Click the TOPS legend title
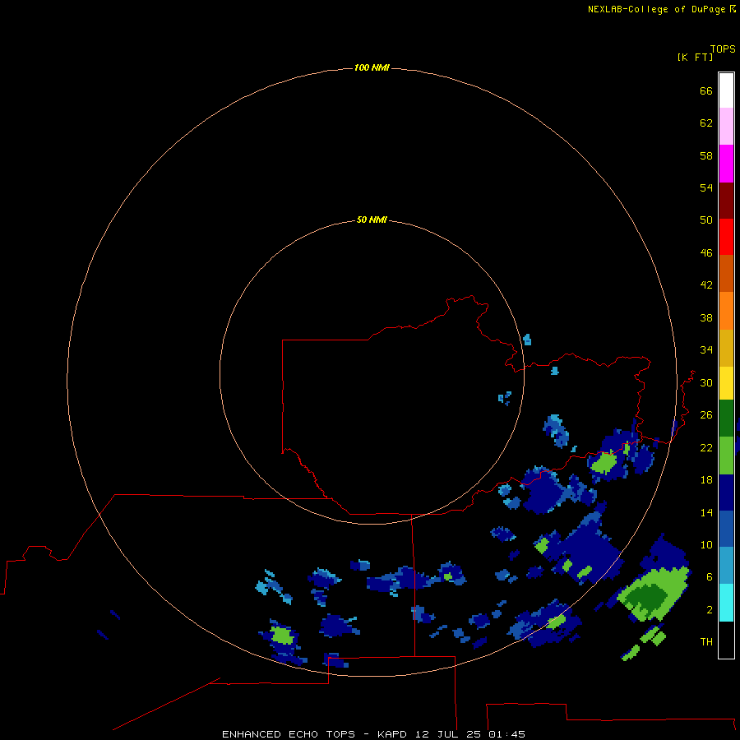 pyautogui.click(x=723, y=49)
